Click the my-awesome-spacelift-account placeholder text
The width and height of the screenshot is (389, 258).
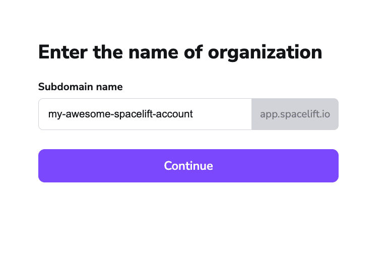[120, 114]
